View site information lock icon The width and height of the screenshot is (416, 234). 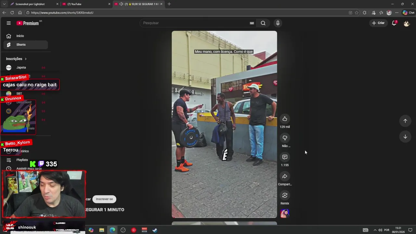point(28,13)
